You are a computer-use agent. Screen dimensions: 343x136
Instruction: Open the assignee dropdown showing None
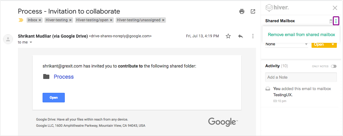click(287, 44)
